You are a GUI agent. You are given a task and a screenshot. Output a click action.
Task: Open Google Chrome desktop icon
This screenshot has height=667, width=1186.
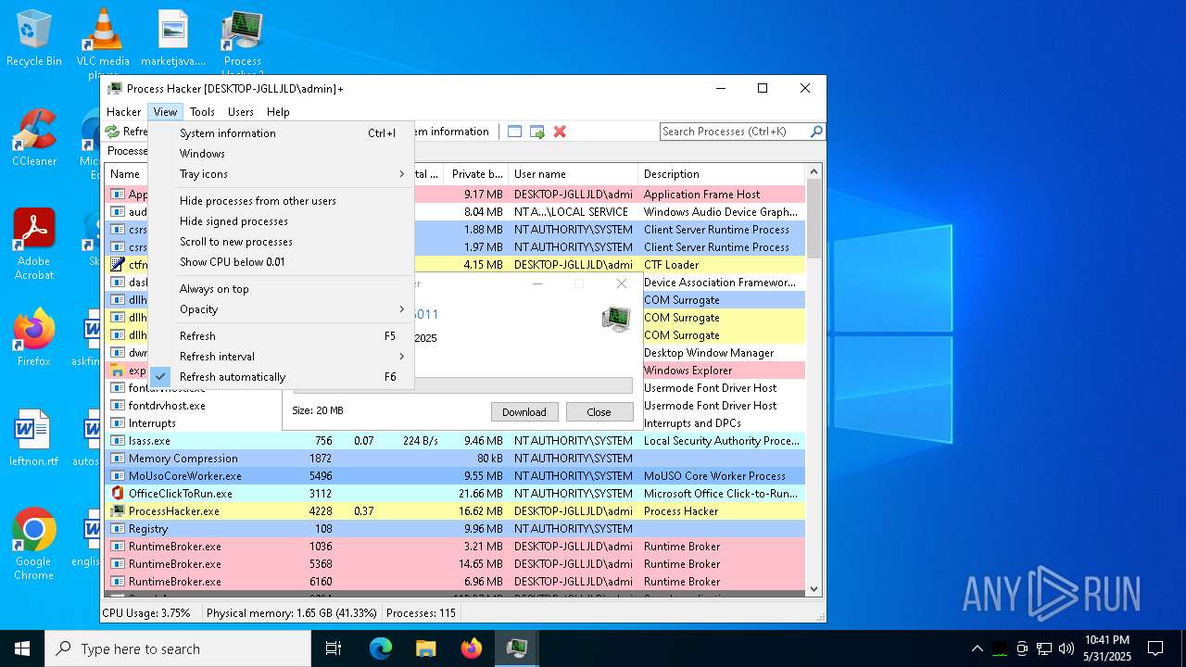34,544
